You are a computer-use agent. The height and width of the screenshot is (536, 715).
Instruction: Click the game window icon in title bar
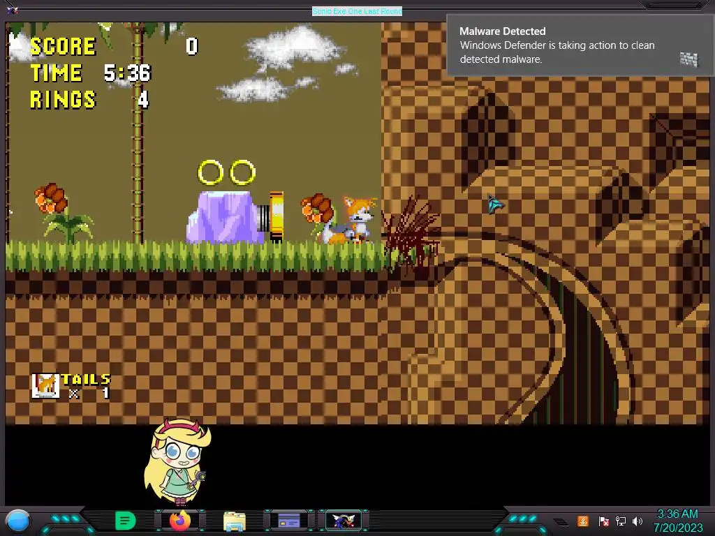pyautogui.click(x=13, y=10)
